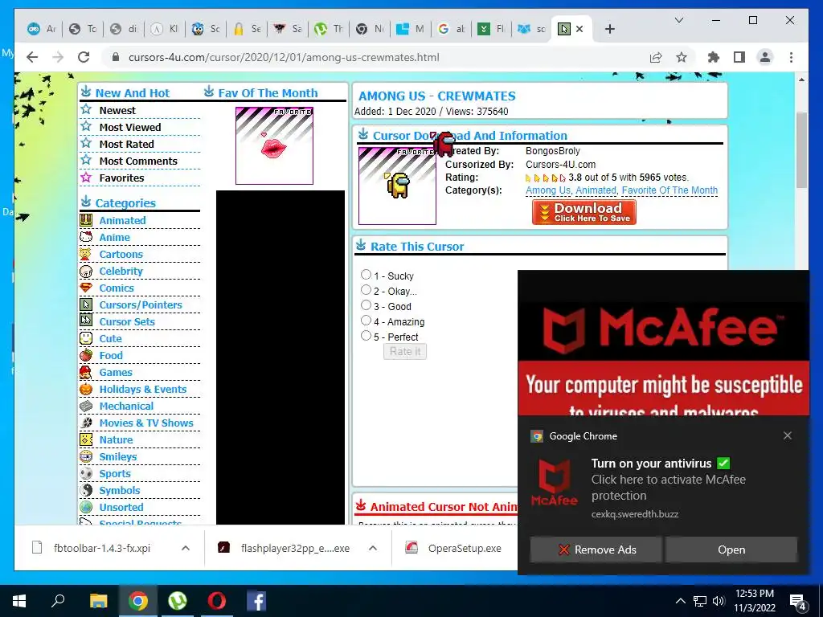Open Facebook app from the taskbar
The width and height of the screenshot is (823, 617).
[x=256, y=601]
